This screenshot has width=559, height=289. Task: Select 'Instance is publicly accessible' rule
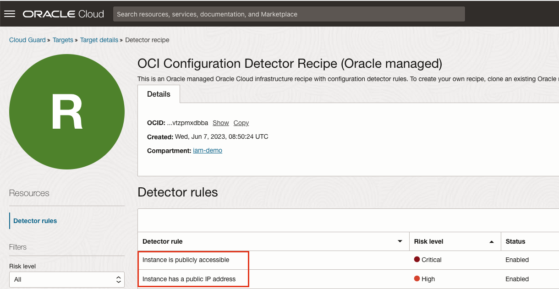pos(186,260)
